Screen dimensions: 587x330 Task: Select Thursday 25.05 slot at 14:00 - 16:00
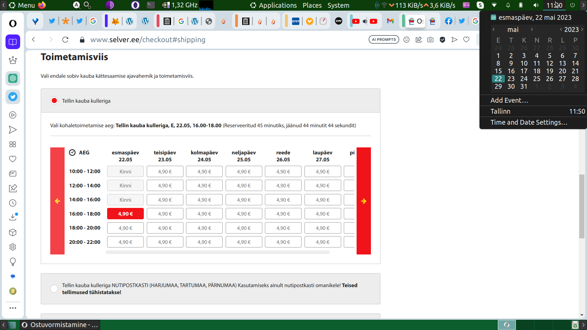(x=244, y=200)
